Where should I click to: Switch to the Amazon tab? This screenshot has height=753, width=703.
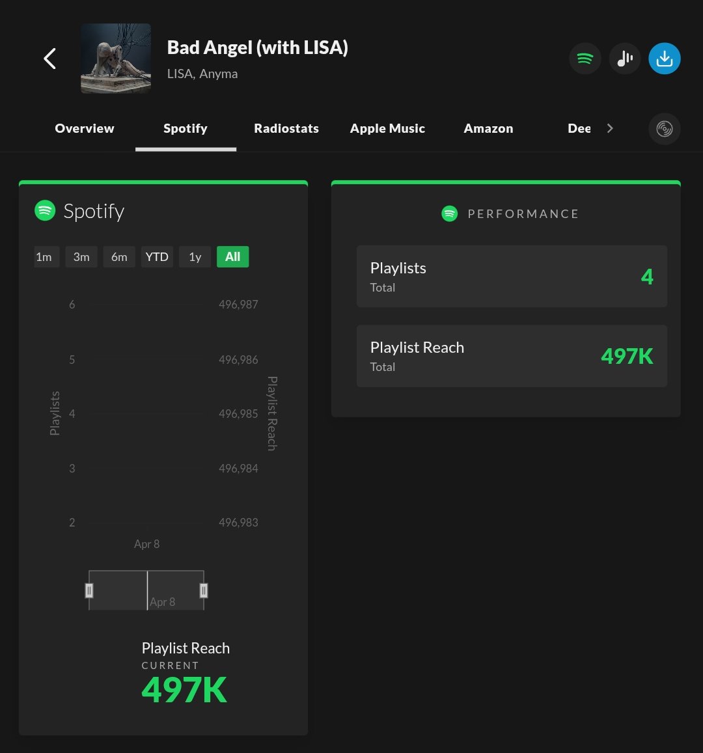pos(488,128)
